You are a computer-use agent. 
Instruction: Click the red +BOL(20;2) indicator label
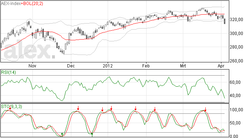point(32,4)
